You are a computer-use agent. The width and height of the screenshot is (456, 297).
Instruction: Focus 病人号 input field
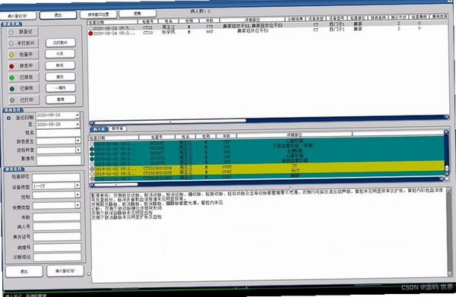click(57, 226)
